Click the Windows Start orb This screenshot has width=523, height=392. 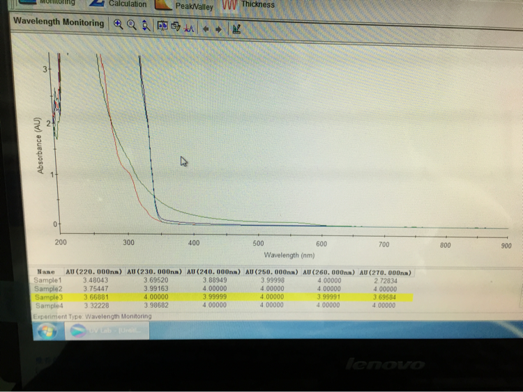click(x=47, y=331)
